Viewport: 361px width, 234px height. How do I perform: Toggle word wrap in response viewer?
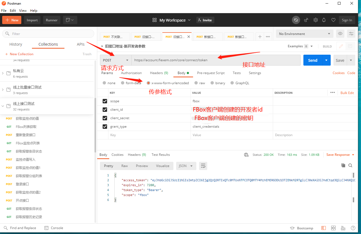click(203, 166)
